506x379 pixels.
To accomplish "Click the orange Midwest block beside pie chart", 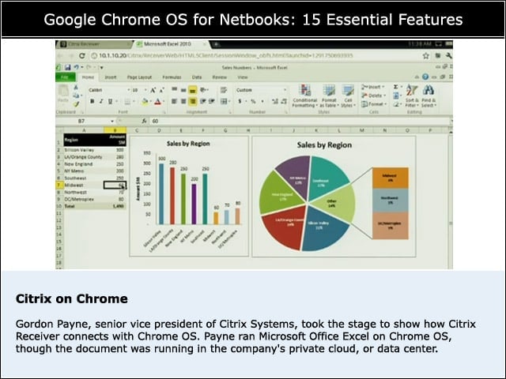I will 390,178.
